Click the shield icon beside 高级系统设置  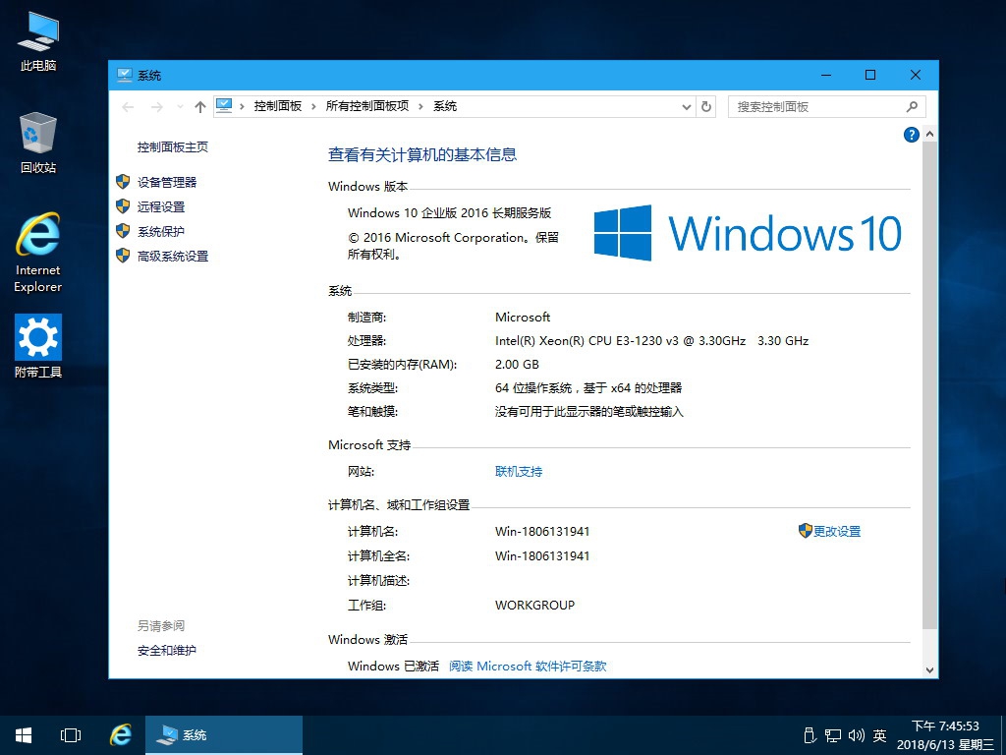coord(123,256)
